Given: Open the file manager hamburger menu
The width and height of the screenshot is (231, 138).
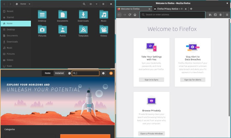Looking at the screenshot, I should (103, 4).
